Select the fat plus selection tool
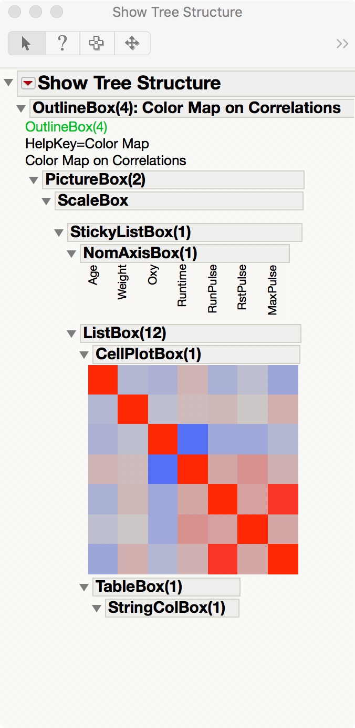Viewport: 355px width, 728px height. pyautogui.click(x=97, y=43)
